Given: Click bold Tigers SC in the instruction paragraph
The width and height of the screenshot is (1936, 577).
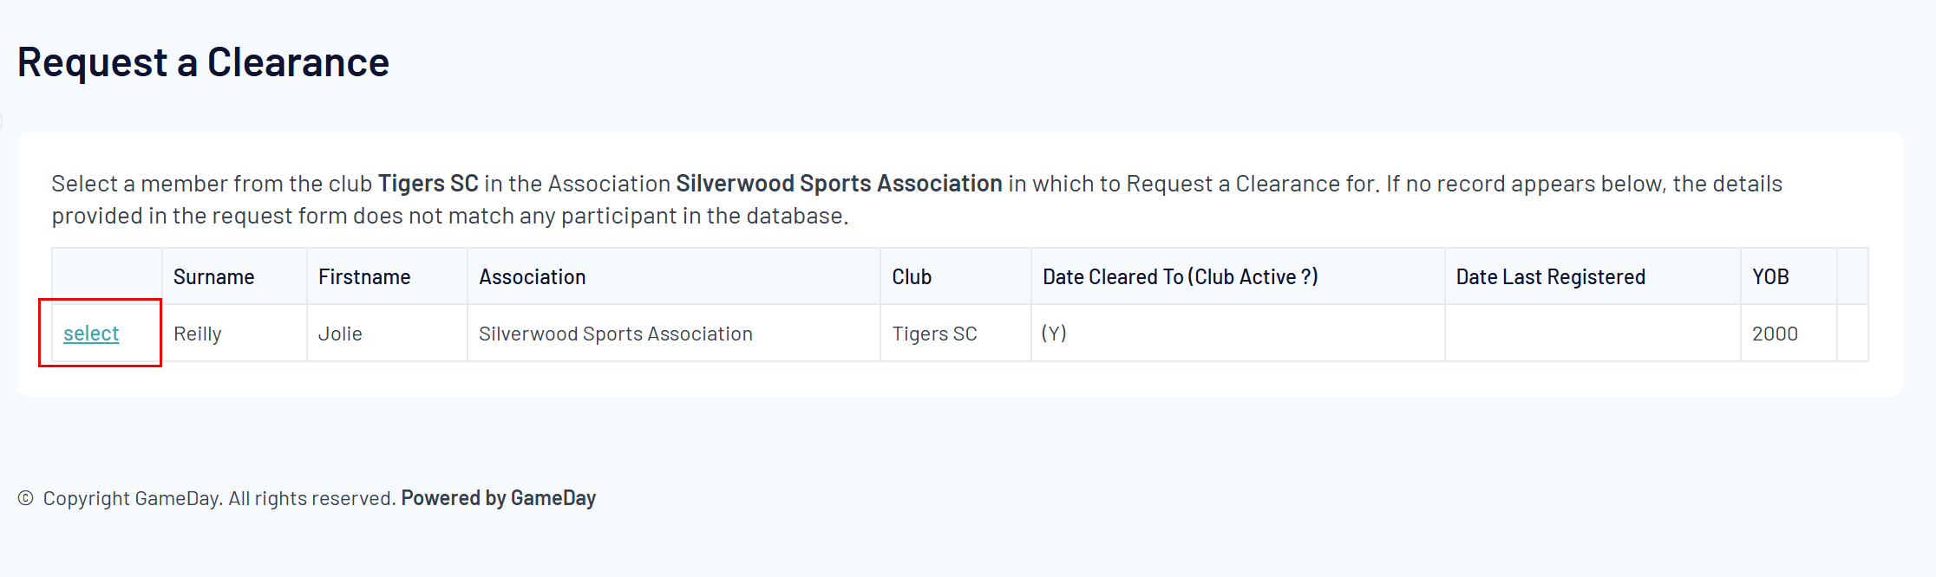Looking at the screenshot, I should click(x=428, y=184).
